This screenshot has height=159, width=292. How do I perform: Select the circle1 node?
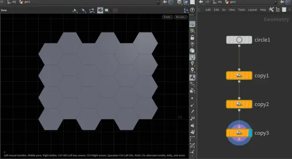pyautogui.click(x=239, y=40)
